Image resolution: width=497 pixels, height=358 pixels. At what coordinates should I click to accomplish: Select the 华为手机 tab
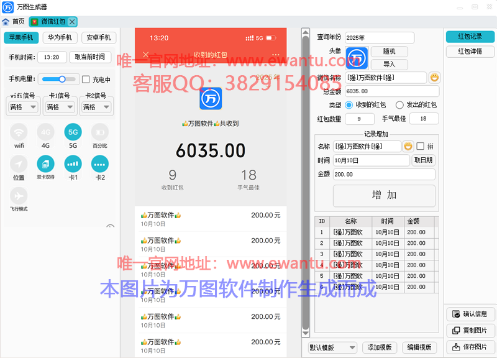coord(60,37)
